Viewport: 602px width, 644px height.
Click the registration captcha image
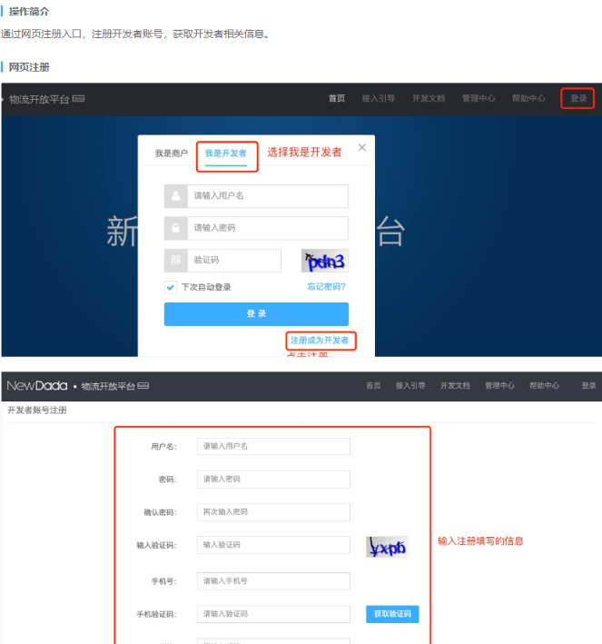[x=387, y=547]
